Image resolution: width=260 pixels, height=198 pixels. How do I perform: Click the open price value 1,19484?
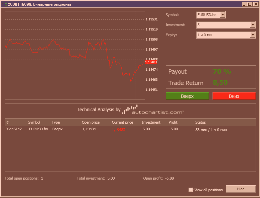pos(89,129)
